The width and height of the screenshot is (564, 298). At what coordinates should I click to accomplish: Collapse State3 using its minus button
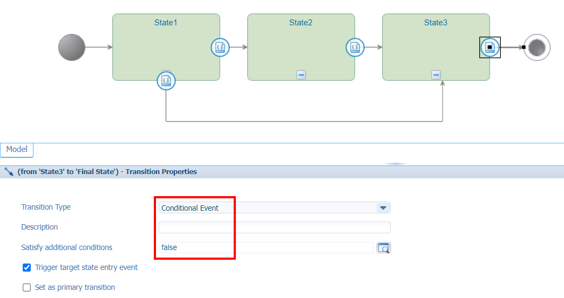436,75
